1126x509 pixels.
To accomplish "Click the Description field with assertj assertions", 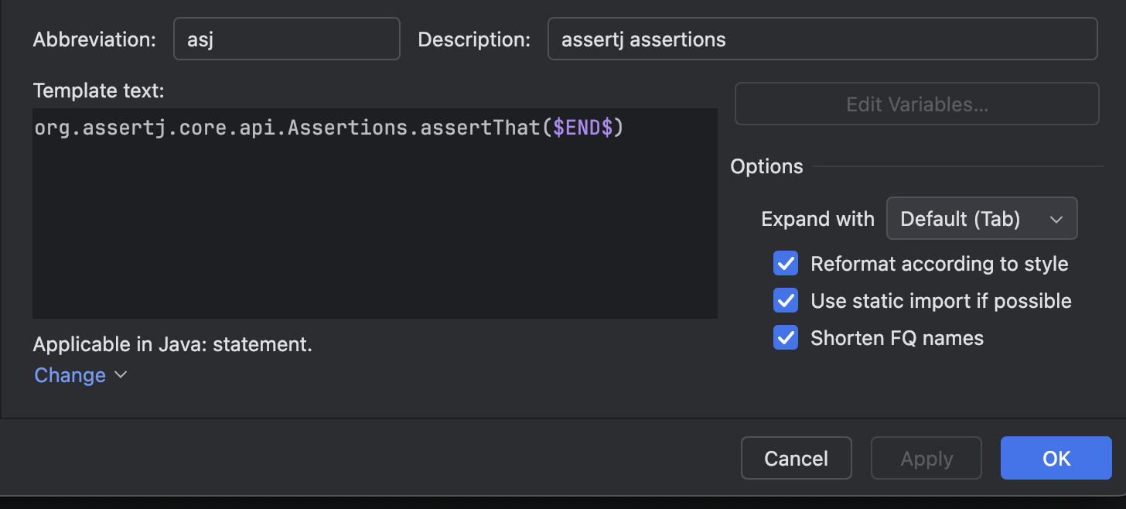I will pos(821,39).
